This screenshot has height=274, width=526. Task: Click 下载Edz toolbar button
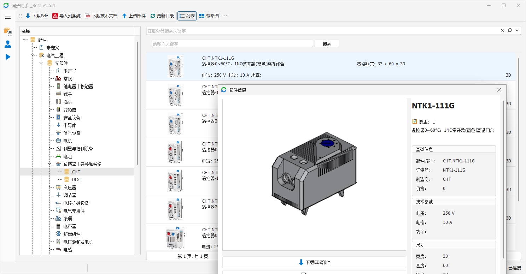coord(37,16)
